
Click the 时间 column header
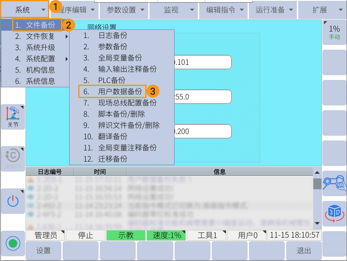coord(99,172)
